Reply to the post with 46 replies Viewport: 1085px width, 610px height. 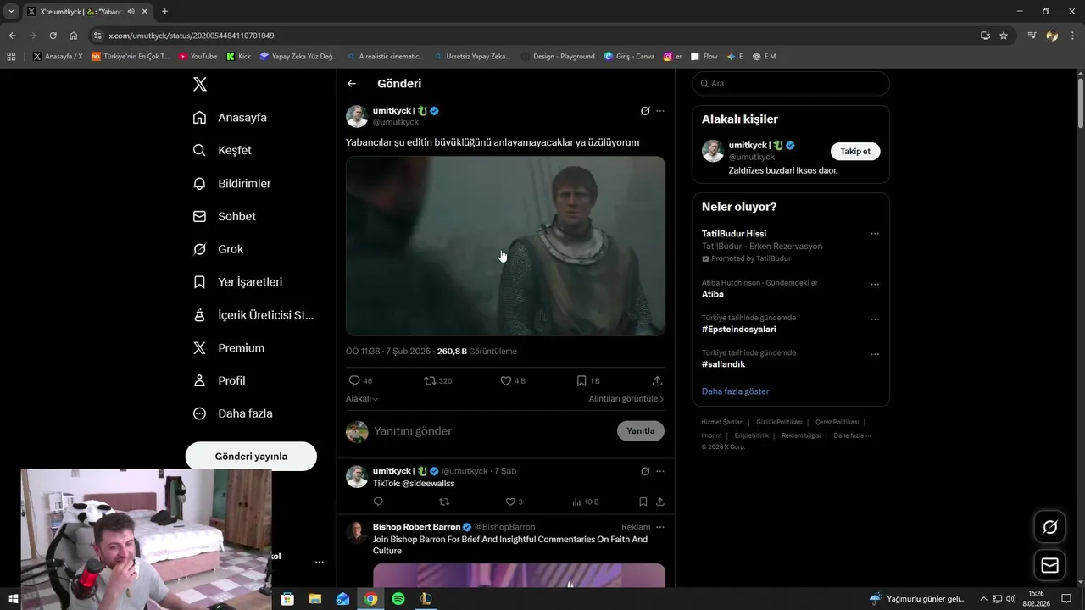click(x=360, y=380)
